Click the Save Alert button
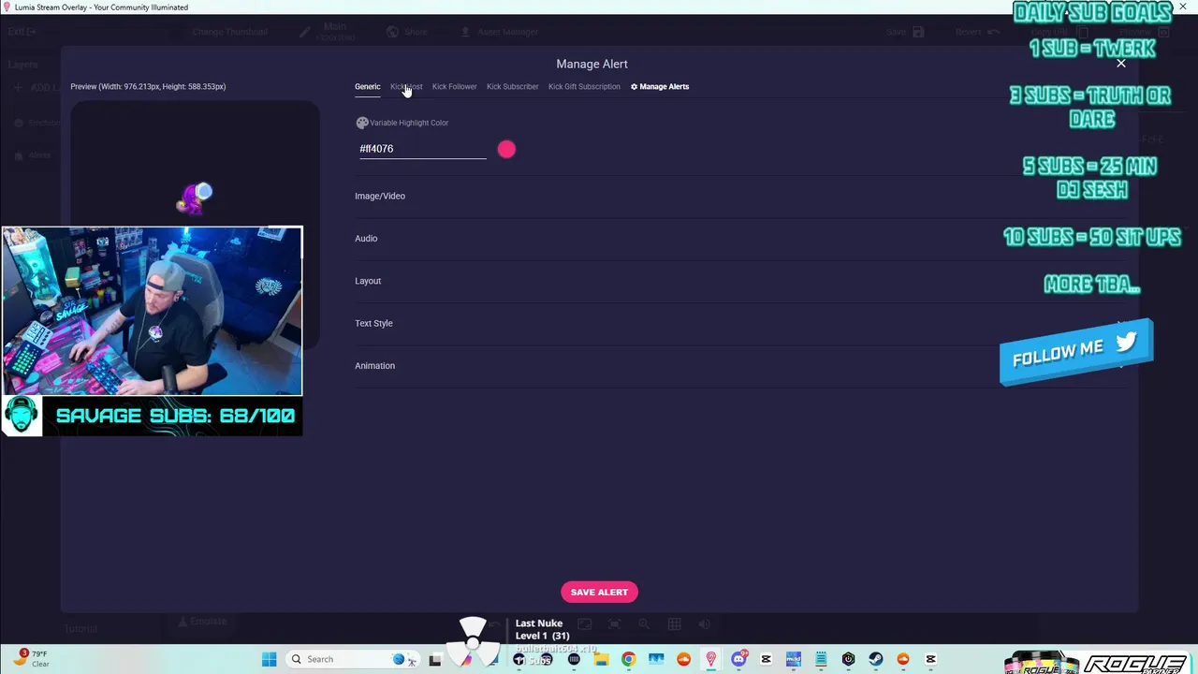 [x=599, y=592]
